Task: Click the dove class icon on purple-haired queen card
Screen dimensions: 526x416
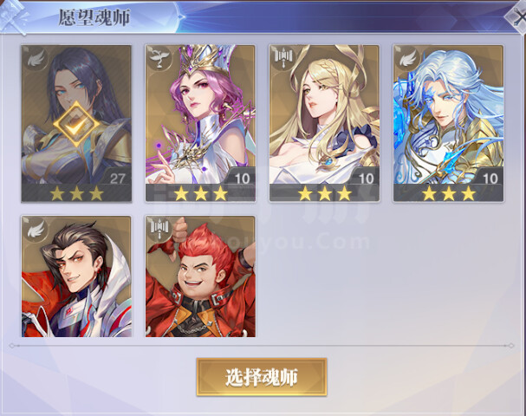Action: pyautogui.click(x=159, y=58)
